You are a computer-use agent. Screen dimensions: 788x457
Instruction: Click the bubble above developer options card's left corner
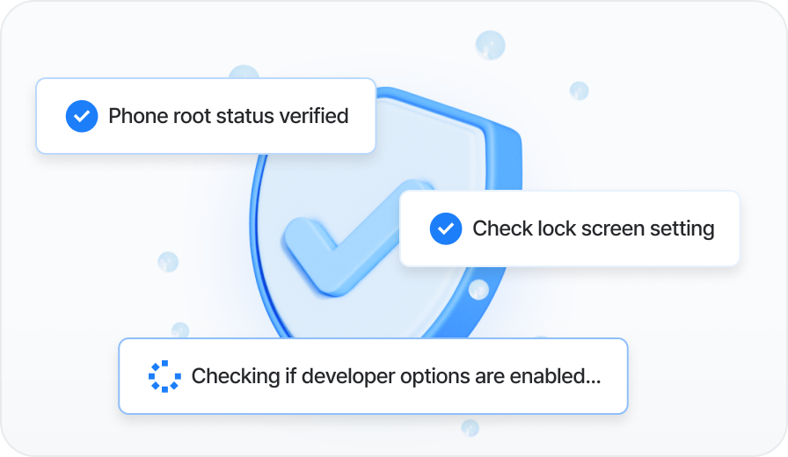point(180,330)
